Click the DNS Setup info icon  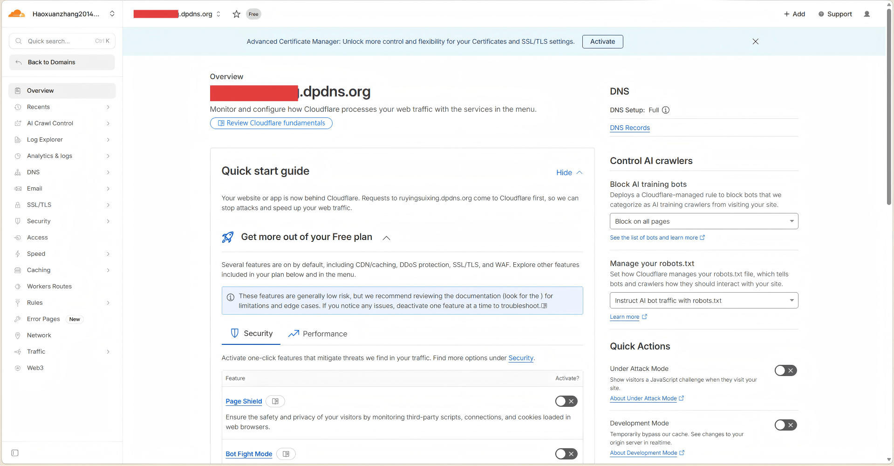coord(666,110)
